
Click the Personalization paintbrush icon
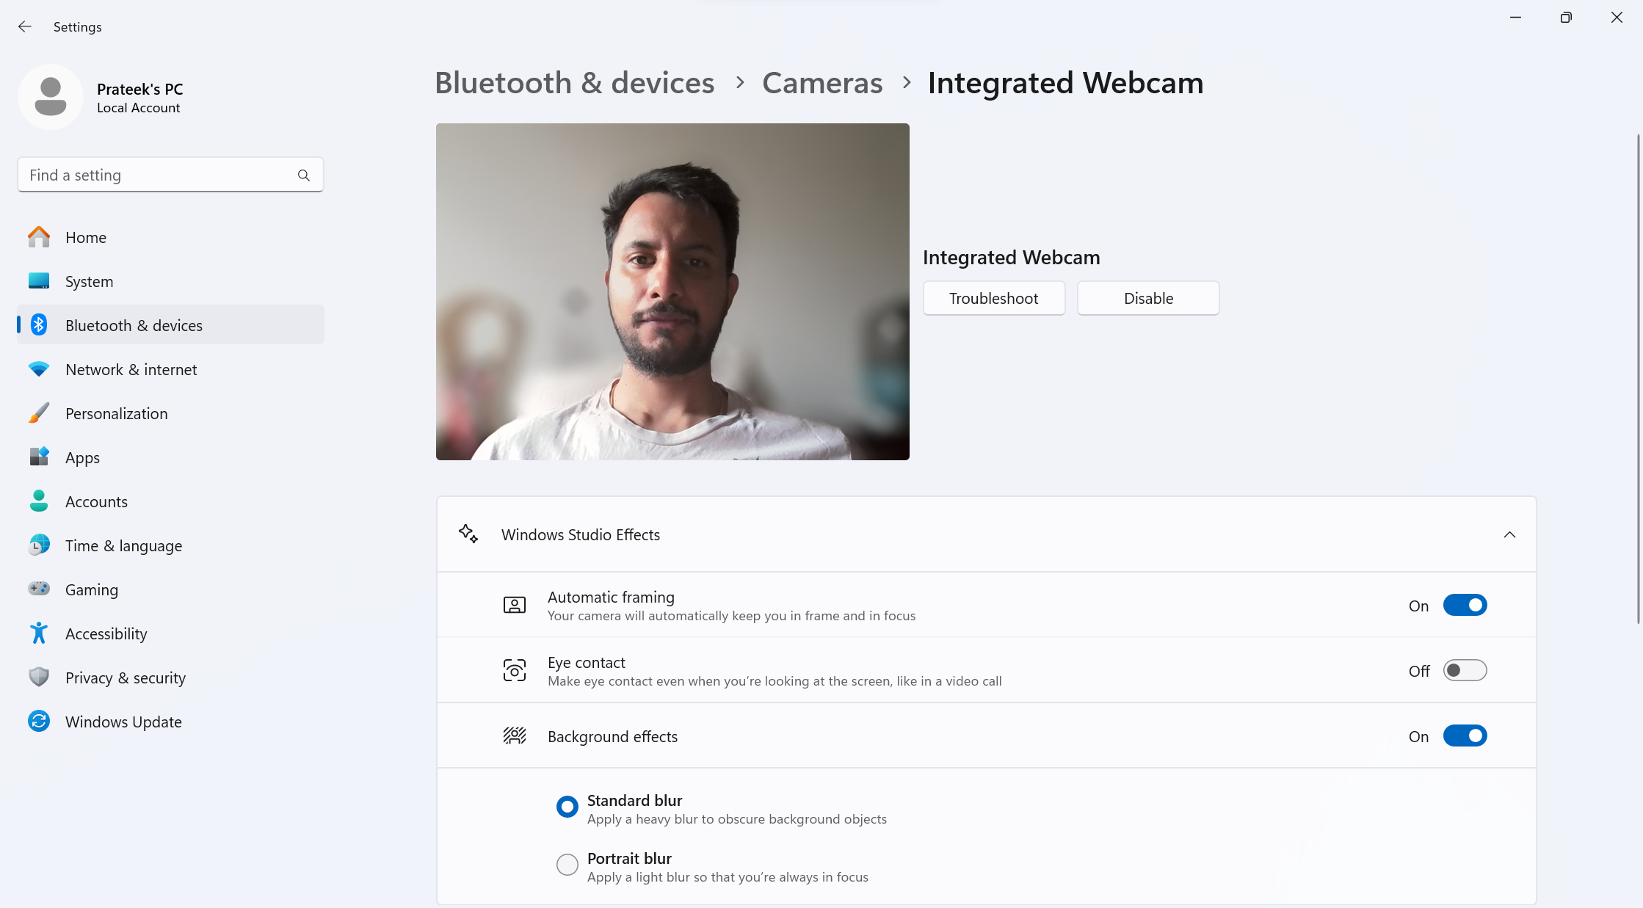39,413
